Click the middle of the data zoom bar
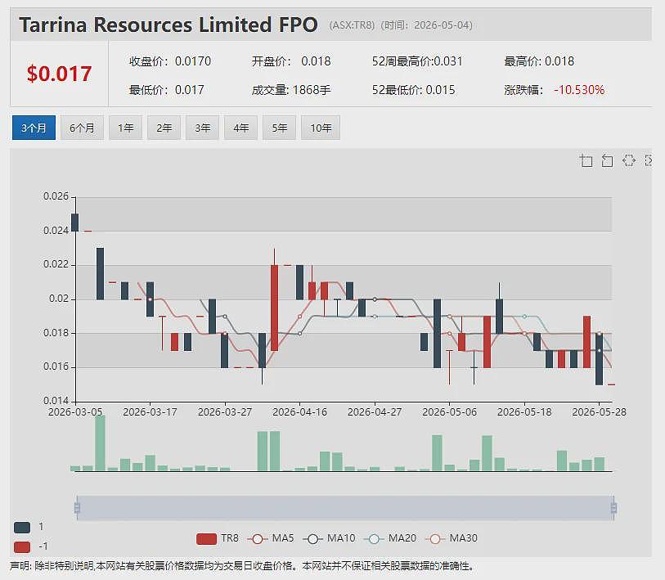This screenshot has height=580, width=665. tap(345, 507)
